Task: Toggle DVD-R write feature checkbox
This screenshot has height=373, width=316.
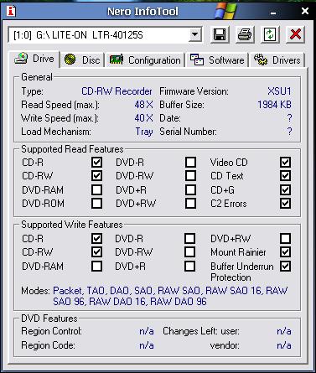Action: coord(190,238)
